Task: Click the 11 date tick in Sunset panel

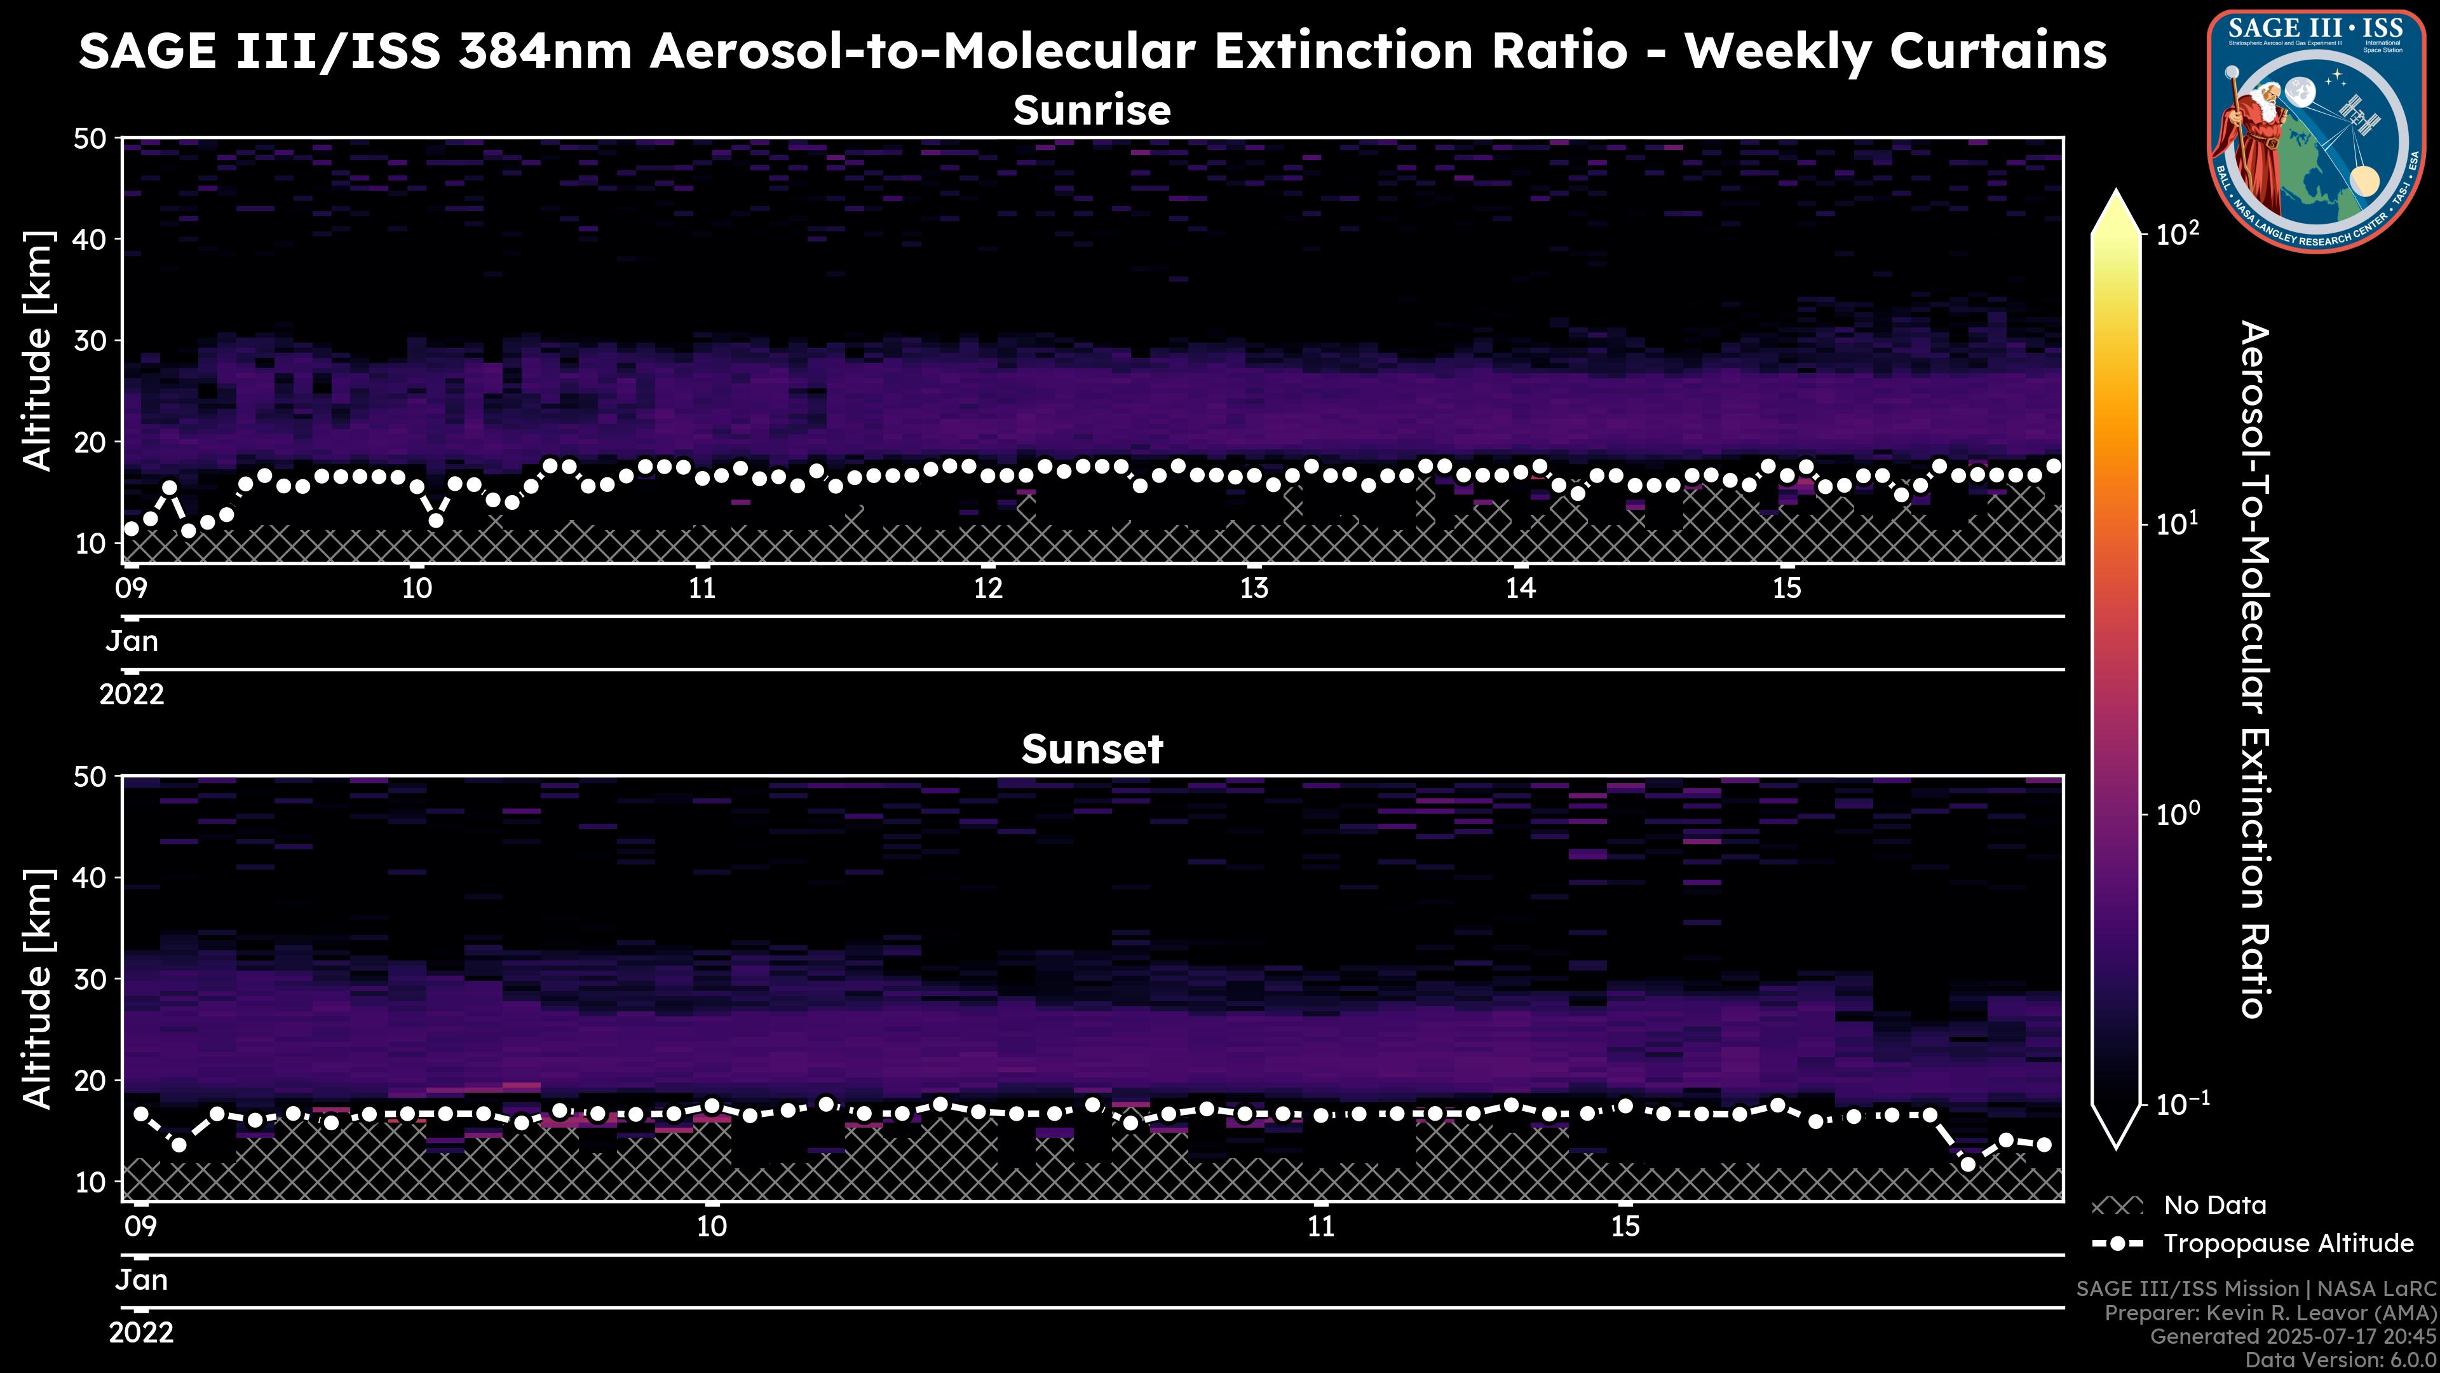Action: 1320,1227
